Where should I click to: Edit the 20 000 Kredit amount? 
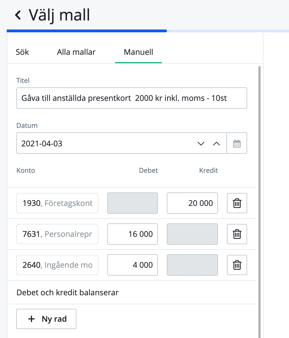[x=192, y=203]
